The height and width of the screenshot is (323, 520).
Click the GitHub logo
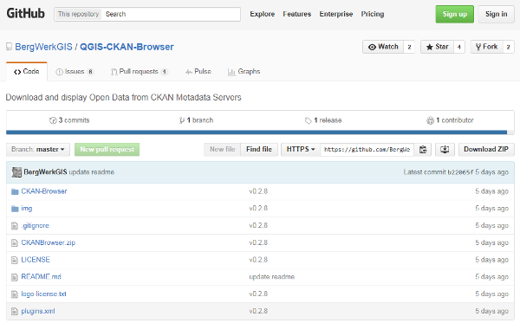click(25, 14)
